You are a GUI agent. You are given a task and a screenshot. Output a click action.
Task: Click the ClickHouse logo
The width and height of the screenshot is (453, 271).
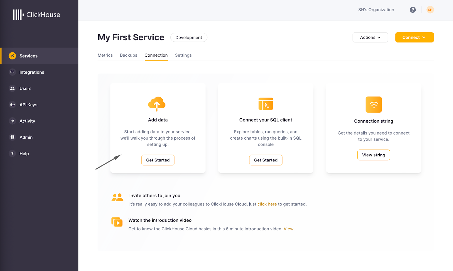coord(37,15)
